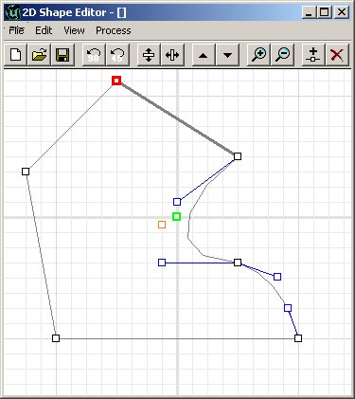The width and height of the screenshot is (355, 399).
Task: Flip shape horizontally
Action: [172, 55]
